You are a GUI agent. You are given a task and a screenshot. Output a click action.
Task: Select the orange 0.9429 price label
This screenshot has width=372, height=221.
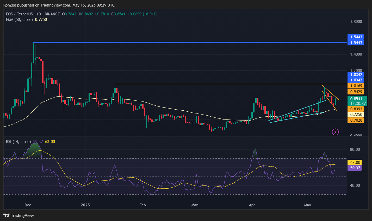coord(356,92)
